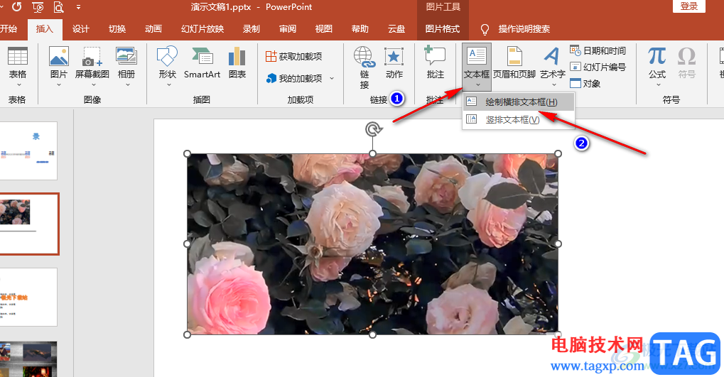The image size is (724, 377).
Task: Switch to the Home (开始) tab
Action: pyautogui.click(x=9, y=29)
